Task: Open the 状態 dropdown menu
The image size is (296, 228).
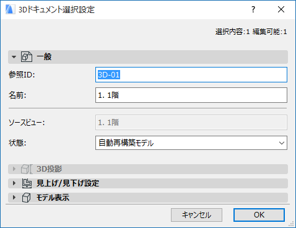Action: point(191,143)
